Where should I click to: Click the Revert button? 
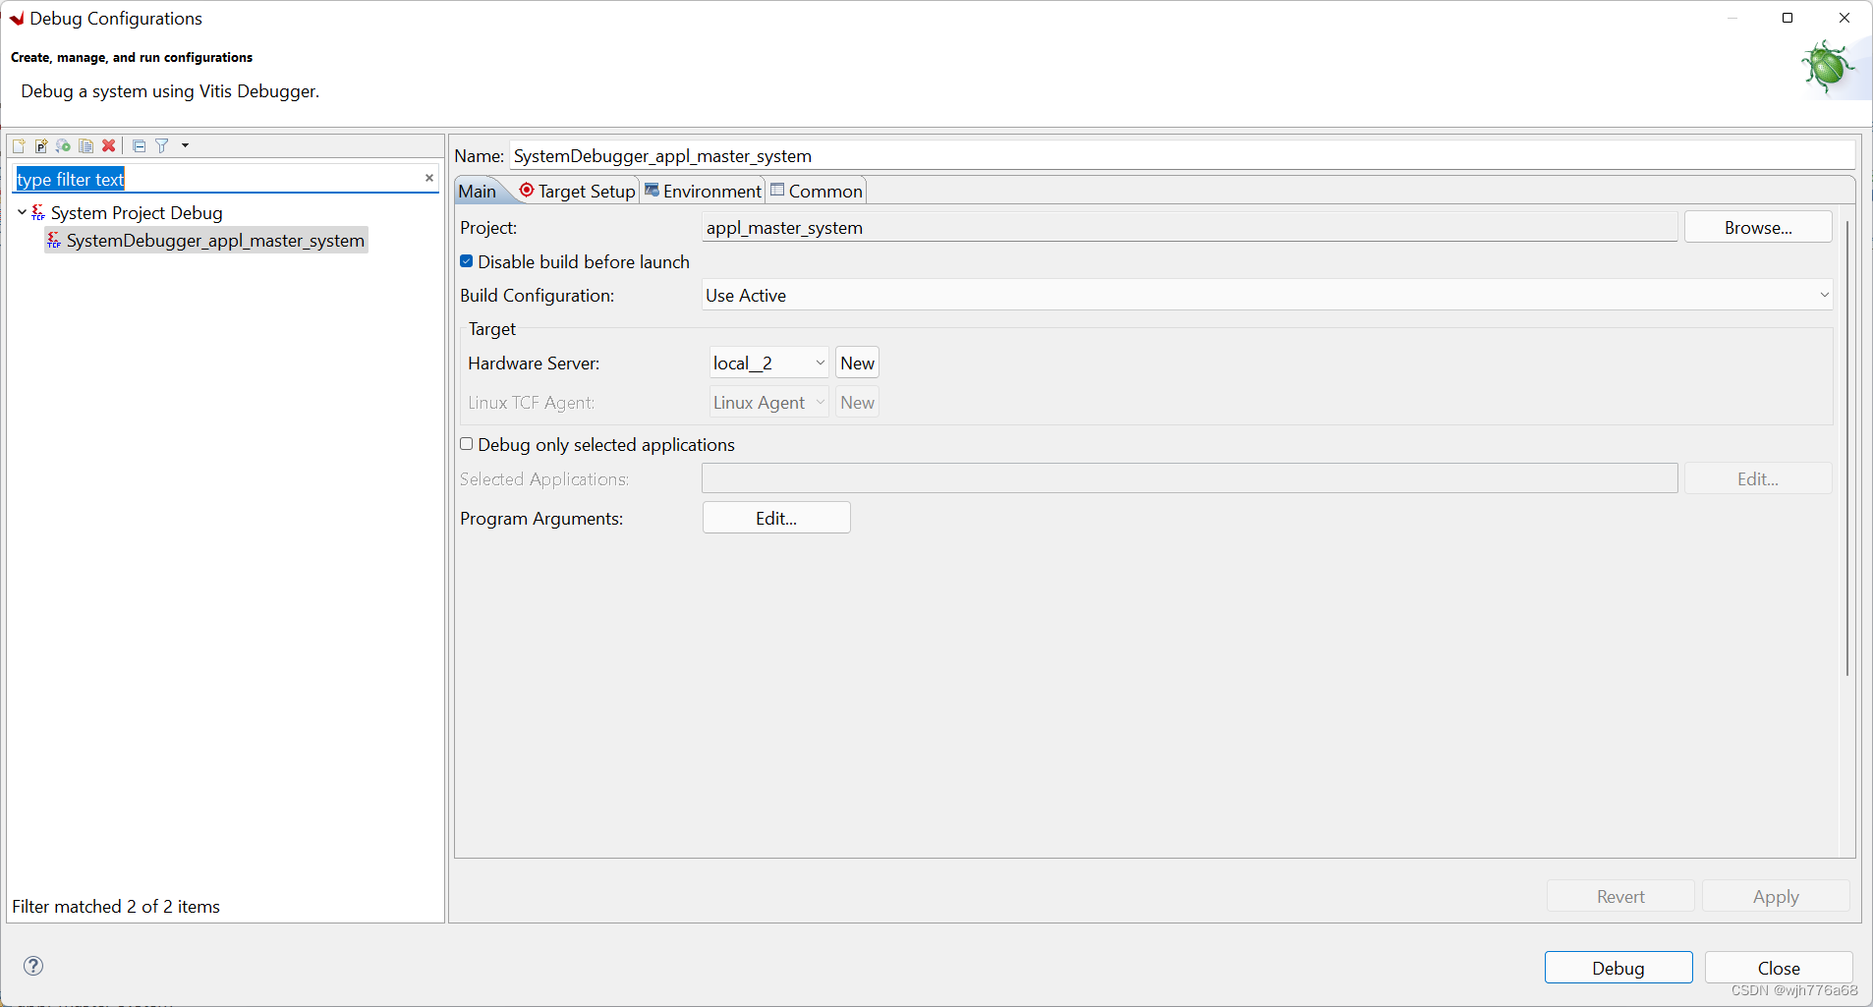[x=1620, y=896]
